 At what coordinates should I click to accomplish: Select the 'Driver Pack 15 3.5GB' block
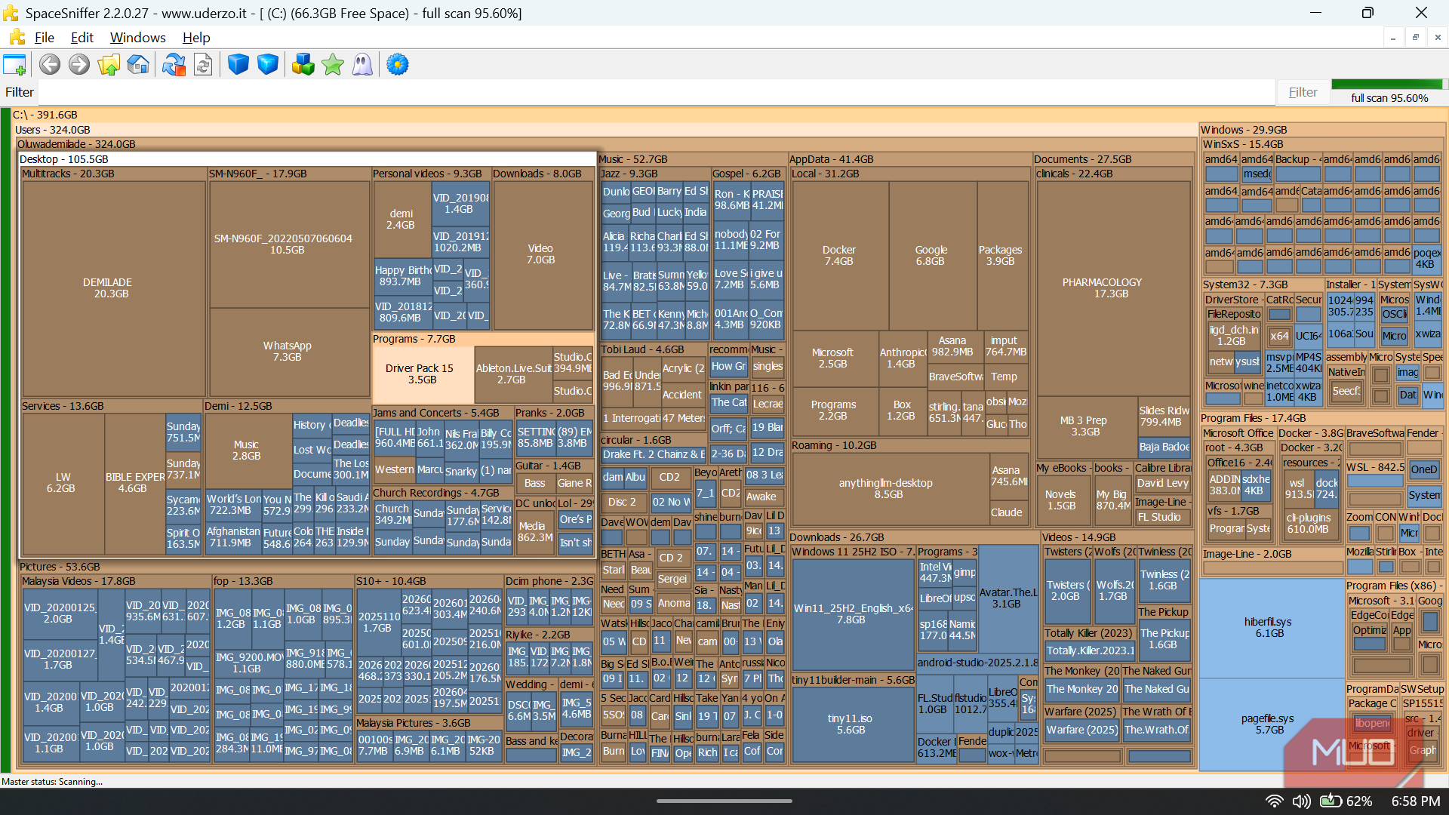point(422,374)
